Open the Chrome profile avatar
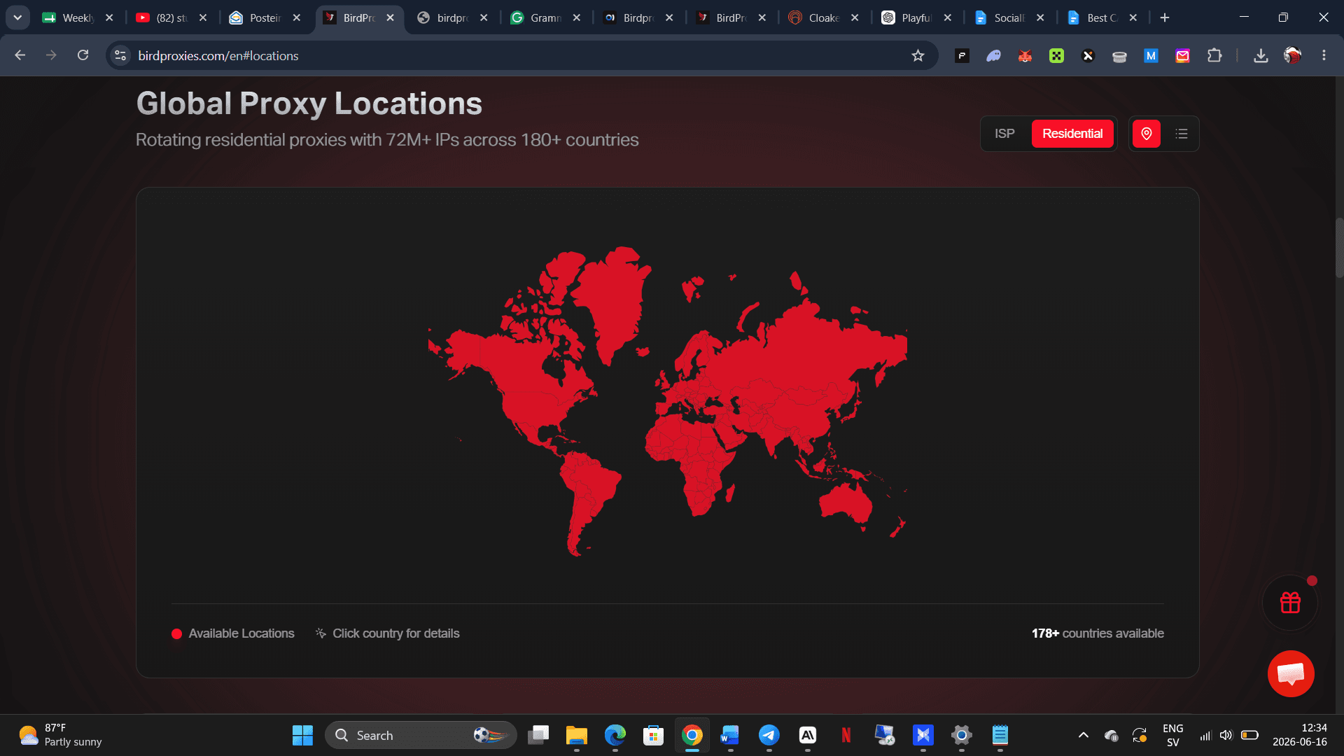 [1292, 55]
